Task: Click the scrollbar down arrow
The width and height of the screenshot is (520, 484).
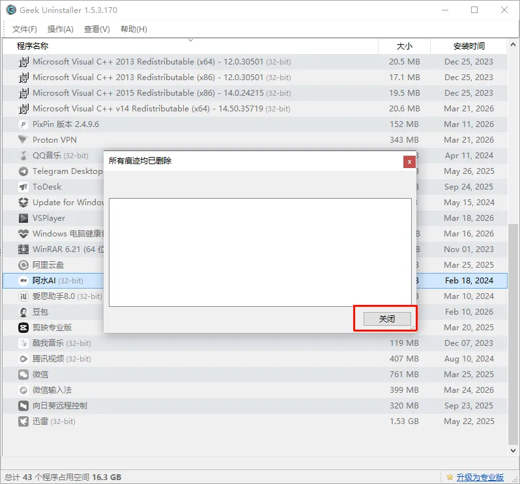Action: 513,451
